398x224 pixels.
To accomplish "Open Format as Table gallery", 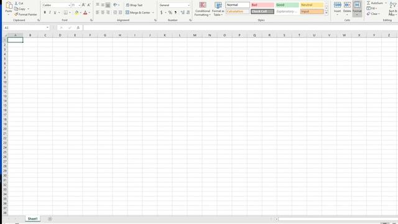I will click(218, 9).
